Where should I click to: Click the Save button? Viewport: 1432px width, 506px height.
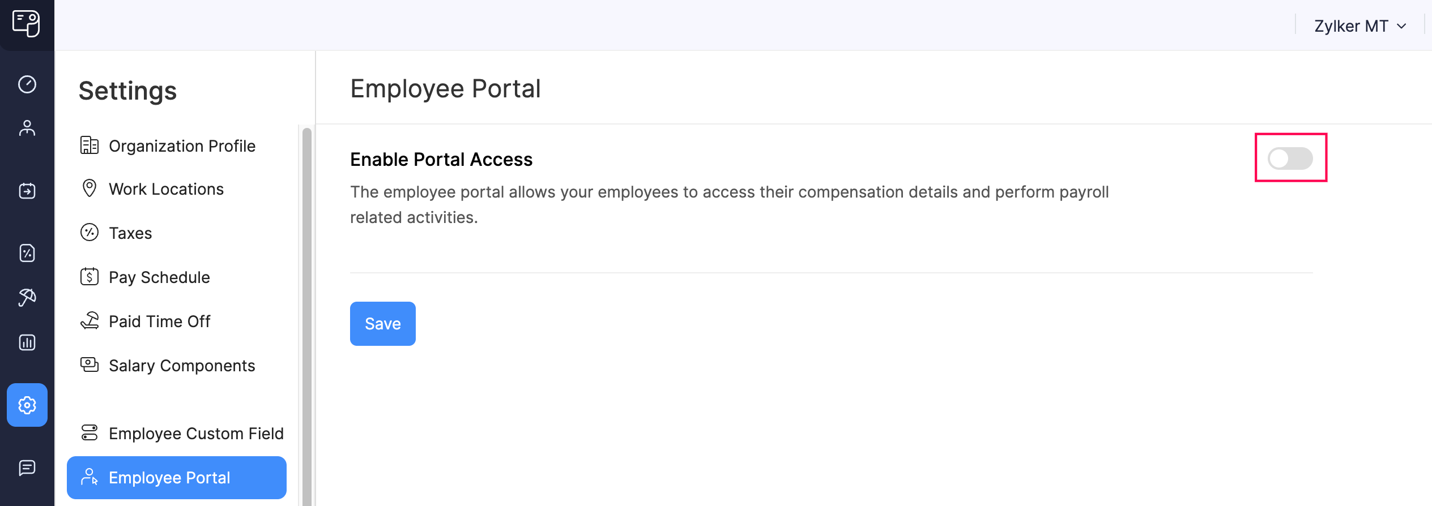coord(382,323)
